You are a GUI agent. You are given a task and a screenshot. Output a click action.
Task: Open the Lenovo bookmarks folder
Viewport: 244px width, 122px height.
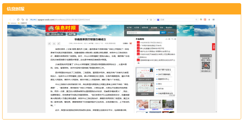pos(12,23)
